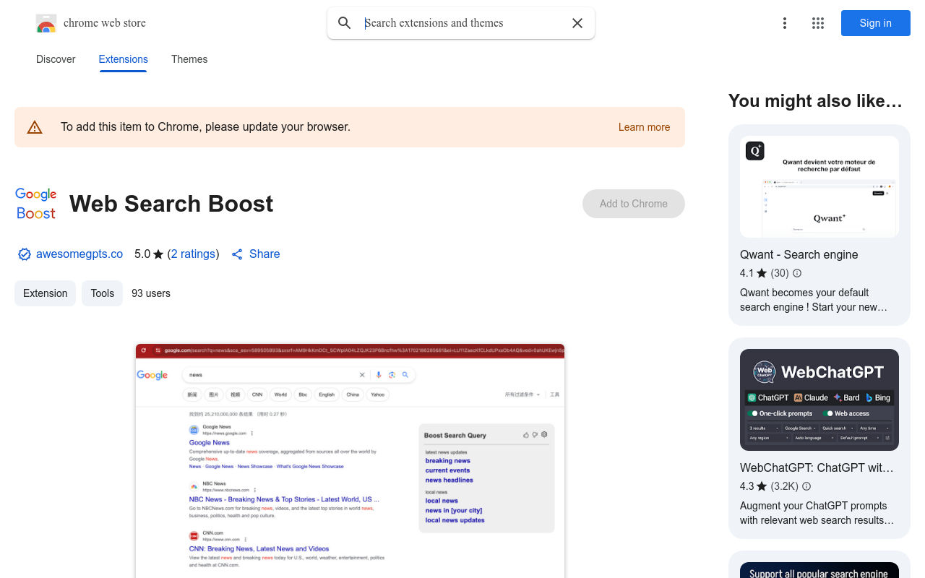Click the verified publisher badge
The image size is (925, 578).
24,254
